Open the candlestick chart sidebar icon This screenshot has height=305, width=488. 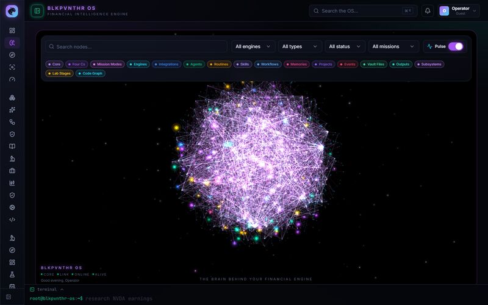(x=12, y=183)
